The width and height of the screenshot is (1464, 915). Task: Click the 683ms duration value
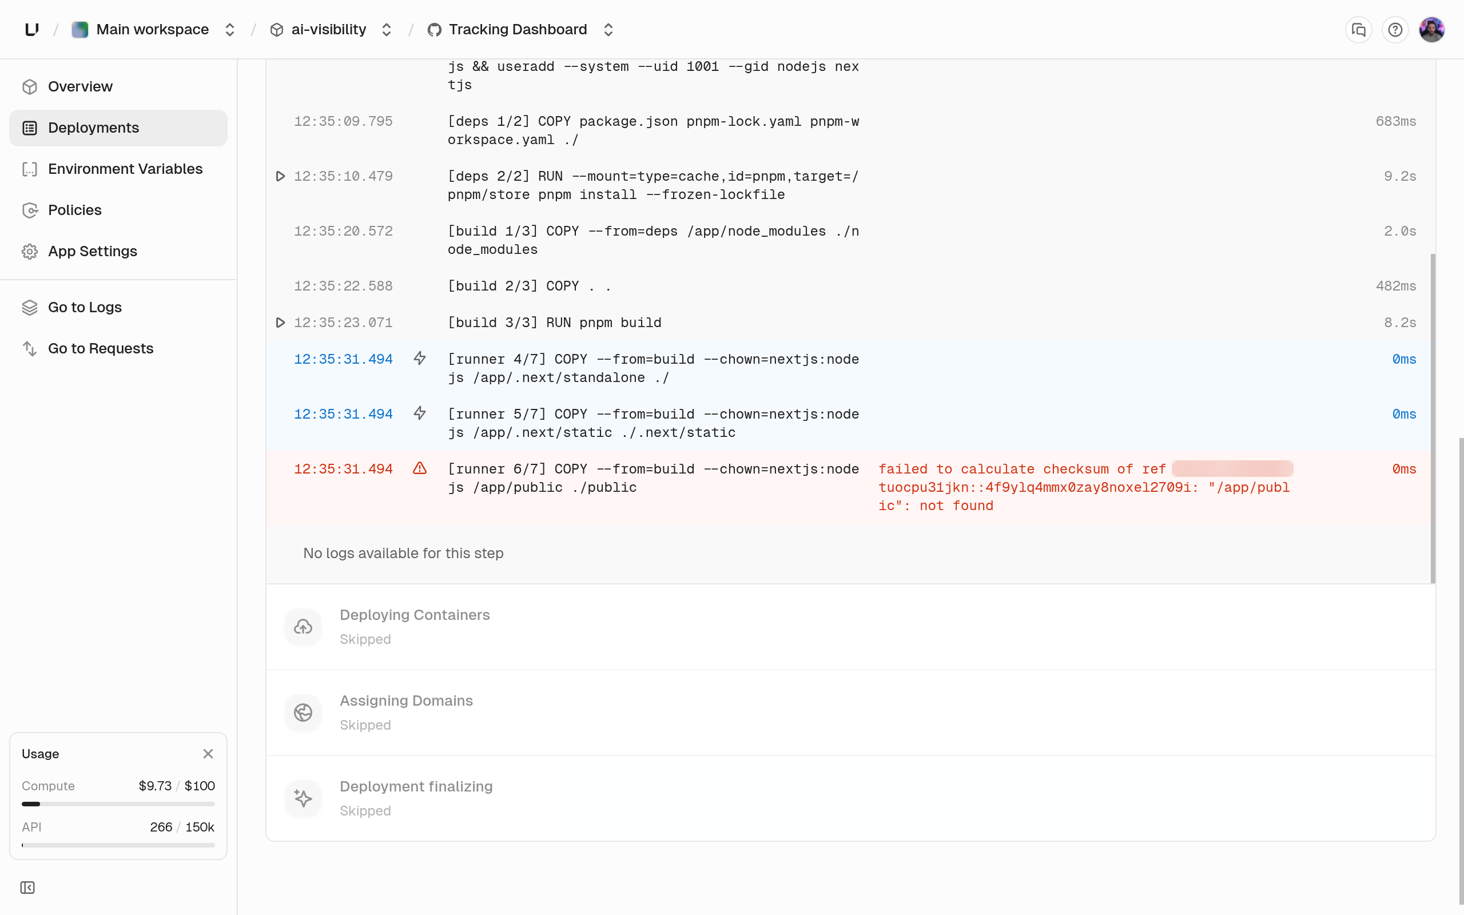1395,121
